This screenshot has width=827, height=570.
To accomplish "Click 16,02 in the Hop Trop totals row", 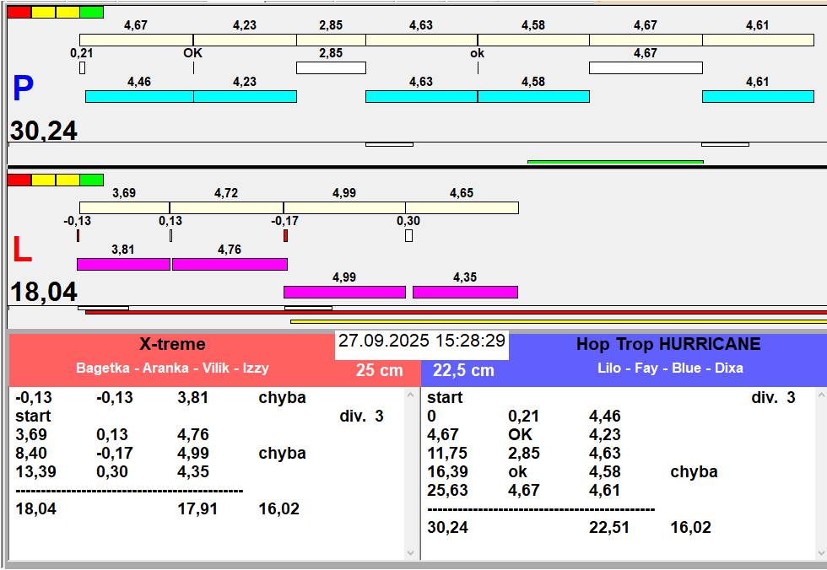I will (691, 527).
